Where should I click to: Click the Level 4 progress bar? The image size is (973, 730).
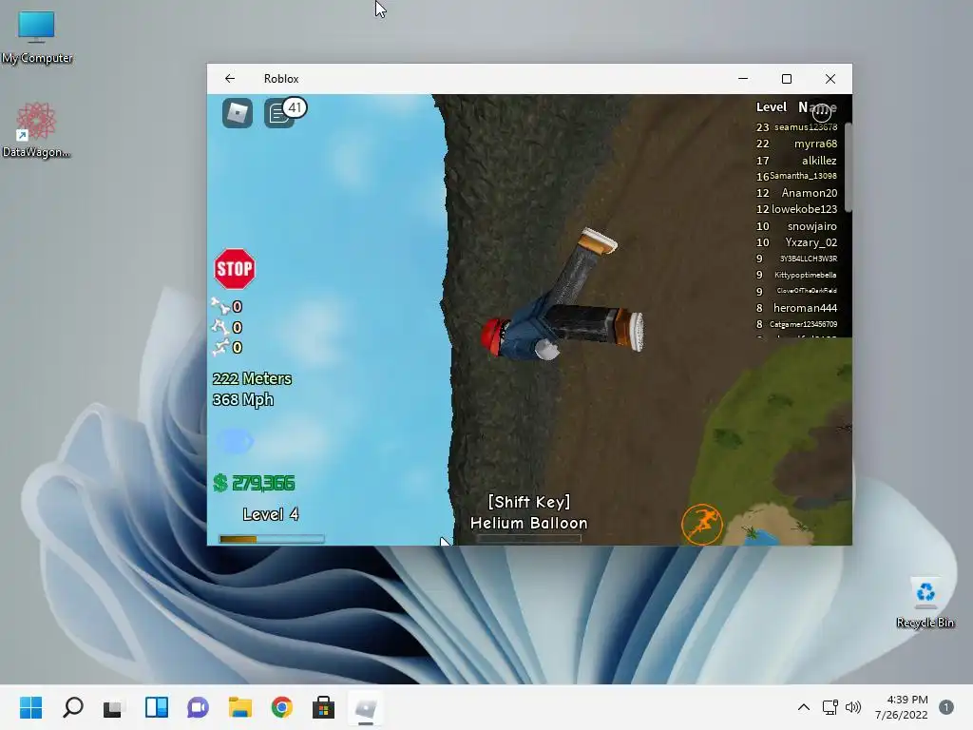[x=272, y=539]
